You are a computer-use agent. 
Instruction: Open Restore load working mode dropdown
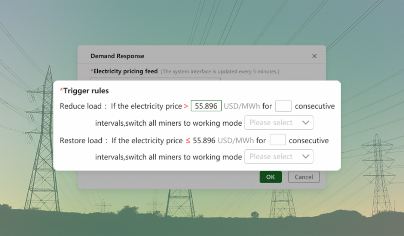(278, 157)
